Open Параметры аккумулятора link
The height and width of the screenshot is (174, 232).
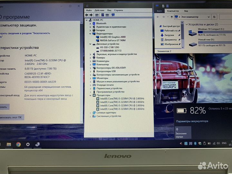pos(192,121)
